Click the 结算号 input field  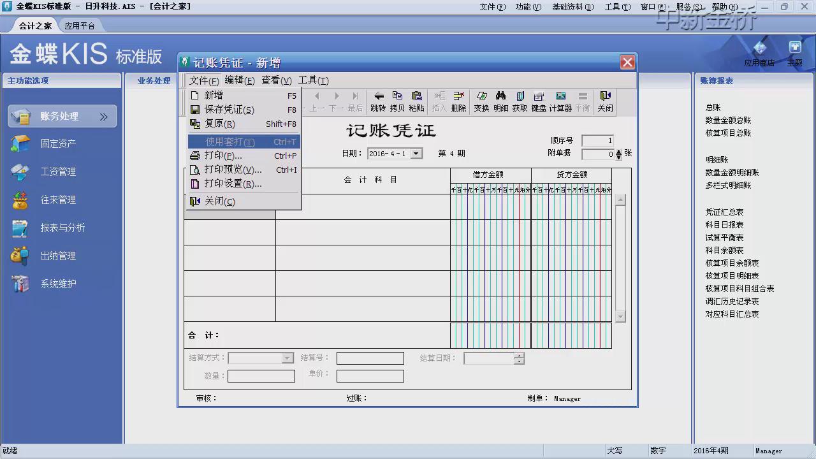click(370, 358)
